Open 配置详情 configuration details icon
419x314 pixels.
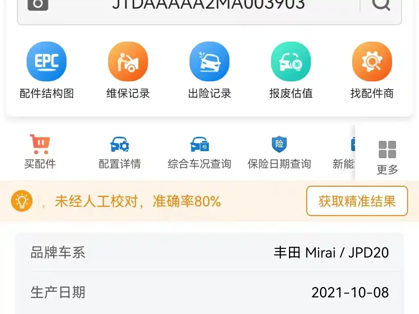tap(119, 144)
